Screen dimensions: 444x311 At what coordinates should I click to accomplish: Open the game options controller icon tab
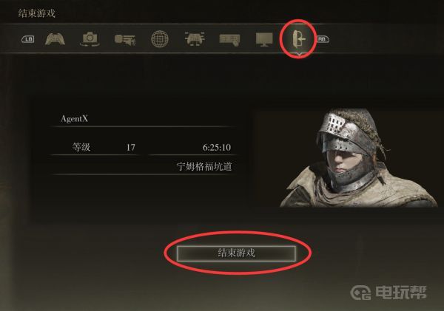pyautogui.click(x=55, y=39)
